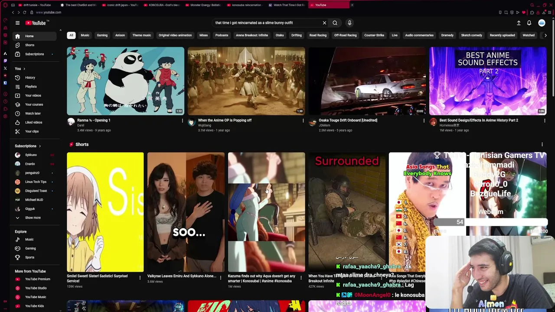Open more options for Ranma ½ - Opening 1
The height and width of the screenshot is (312, 555).
click(x=182, y=121)
